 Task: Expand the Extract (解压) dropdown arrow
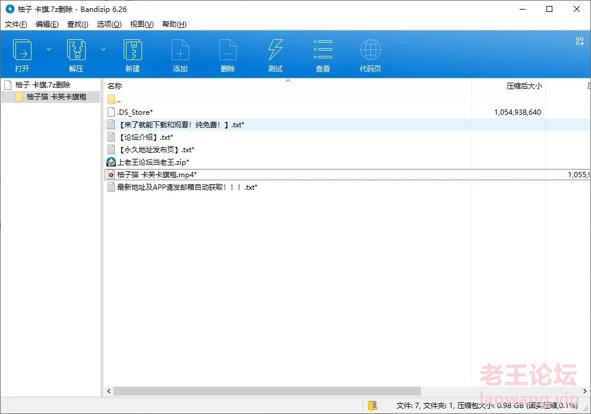tap(103, 49)
